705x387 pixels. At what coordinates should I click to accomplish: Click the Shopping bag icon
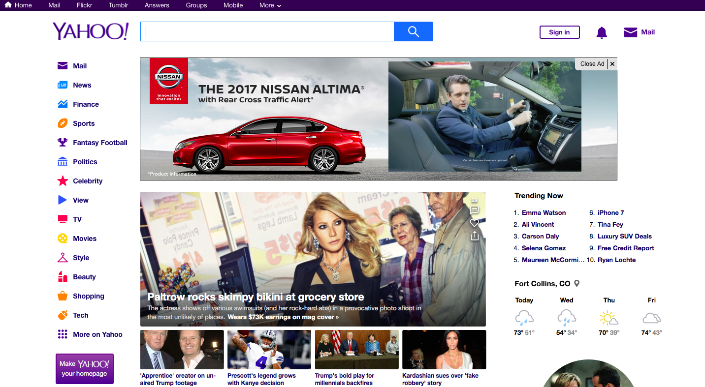(x=63, y=296)
